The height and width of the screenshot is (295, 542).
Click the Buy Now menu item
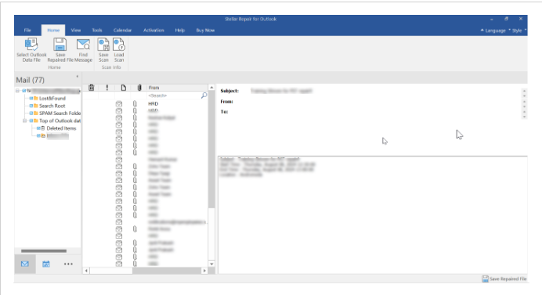pos(205,31)
